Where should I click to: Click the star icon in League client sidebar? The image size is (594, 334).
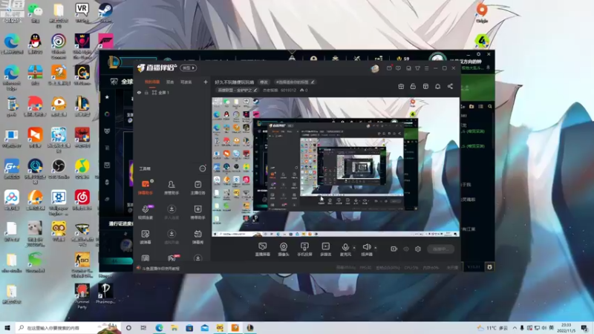point(107,97)
